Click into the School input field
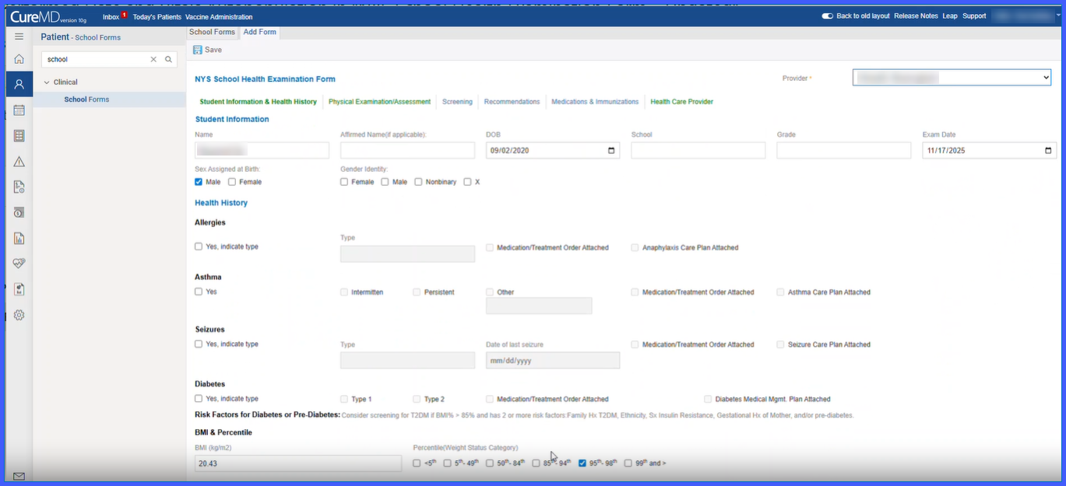This screenshot has height=486, width=1066. pyautogui.click(x=698, y=151)
